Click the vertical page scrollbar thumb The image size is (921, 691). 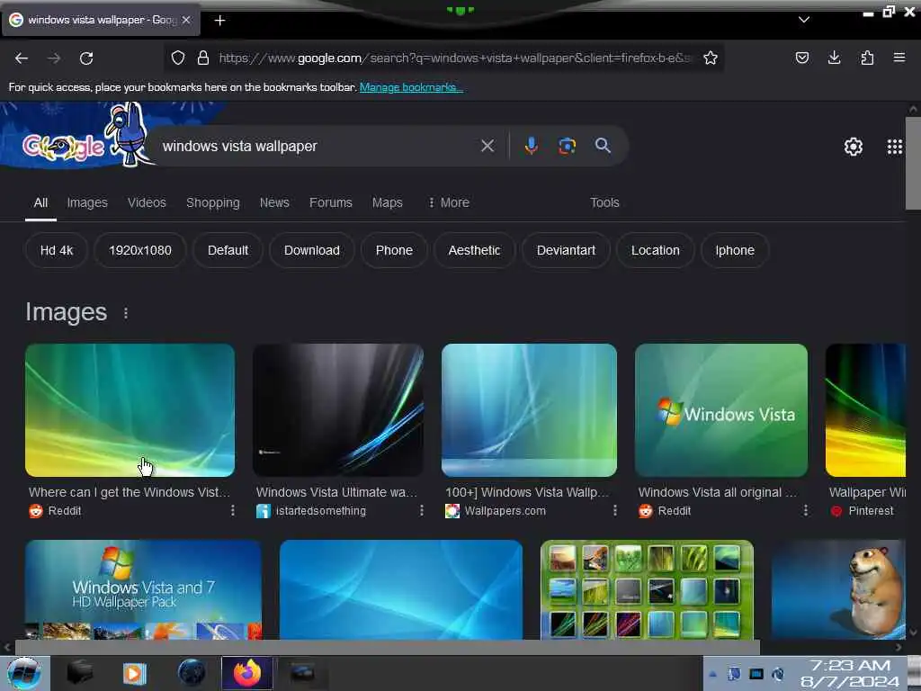[x=913, y=163]
